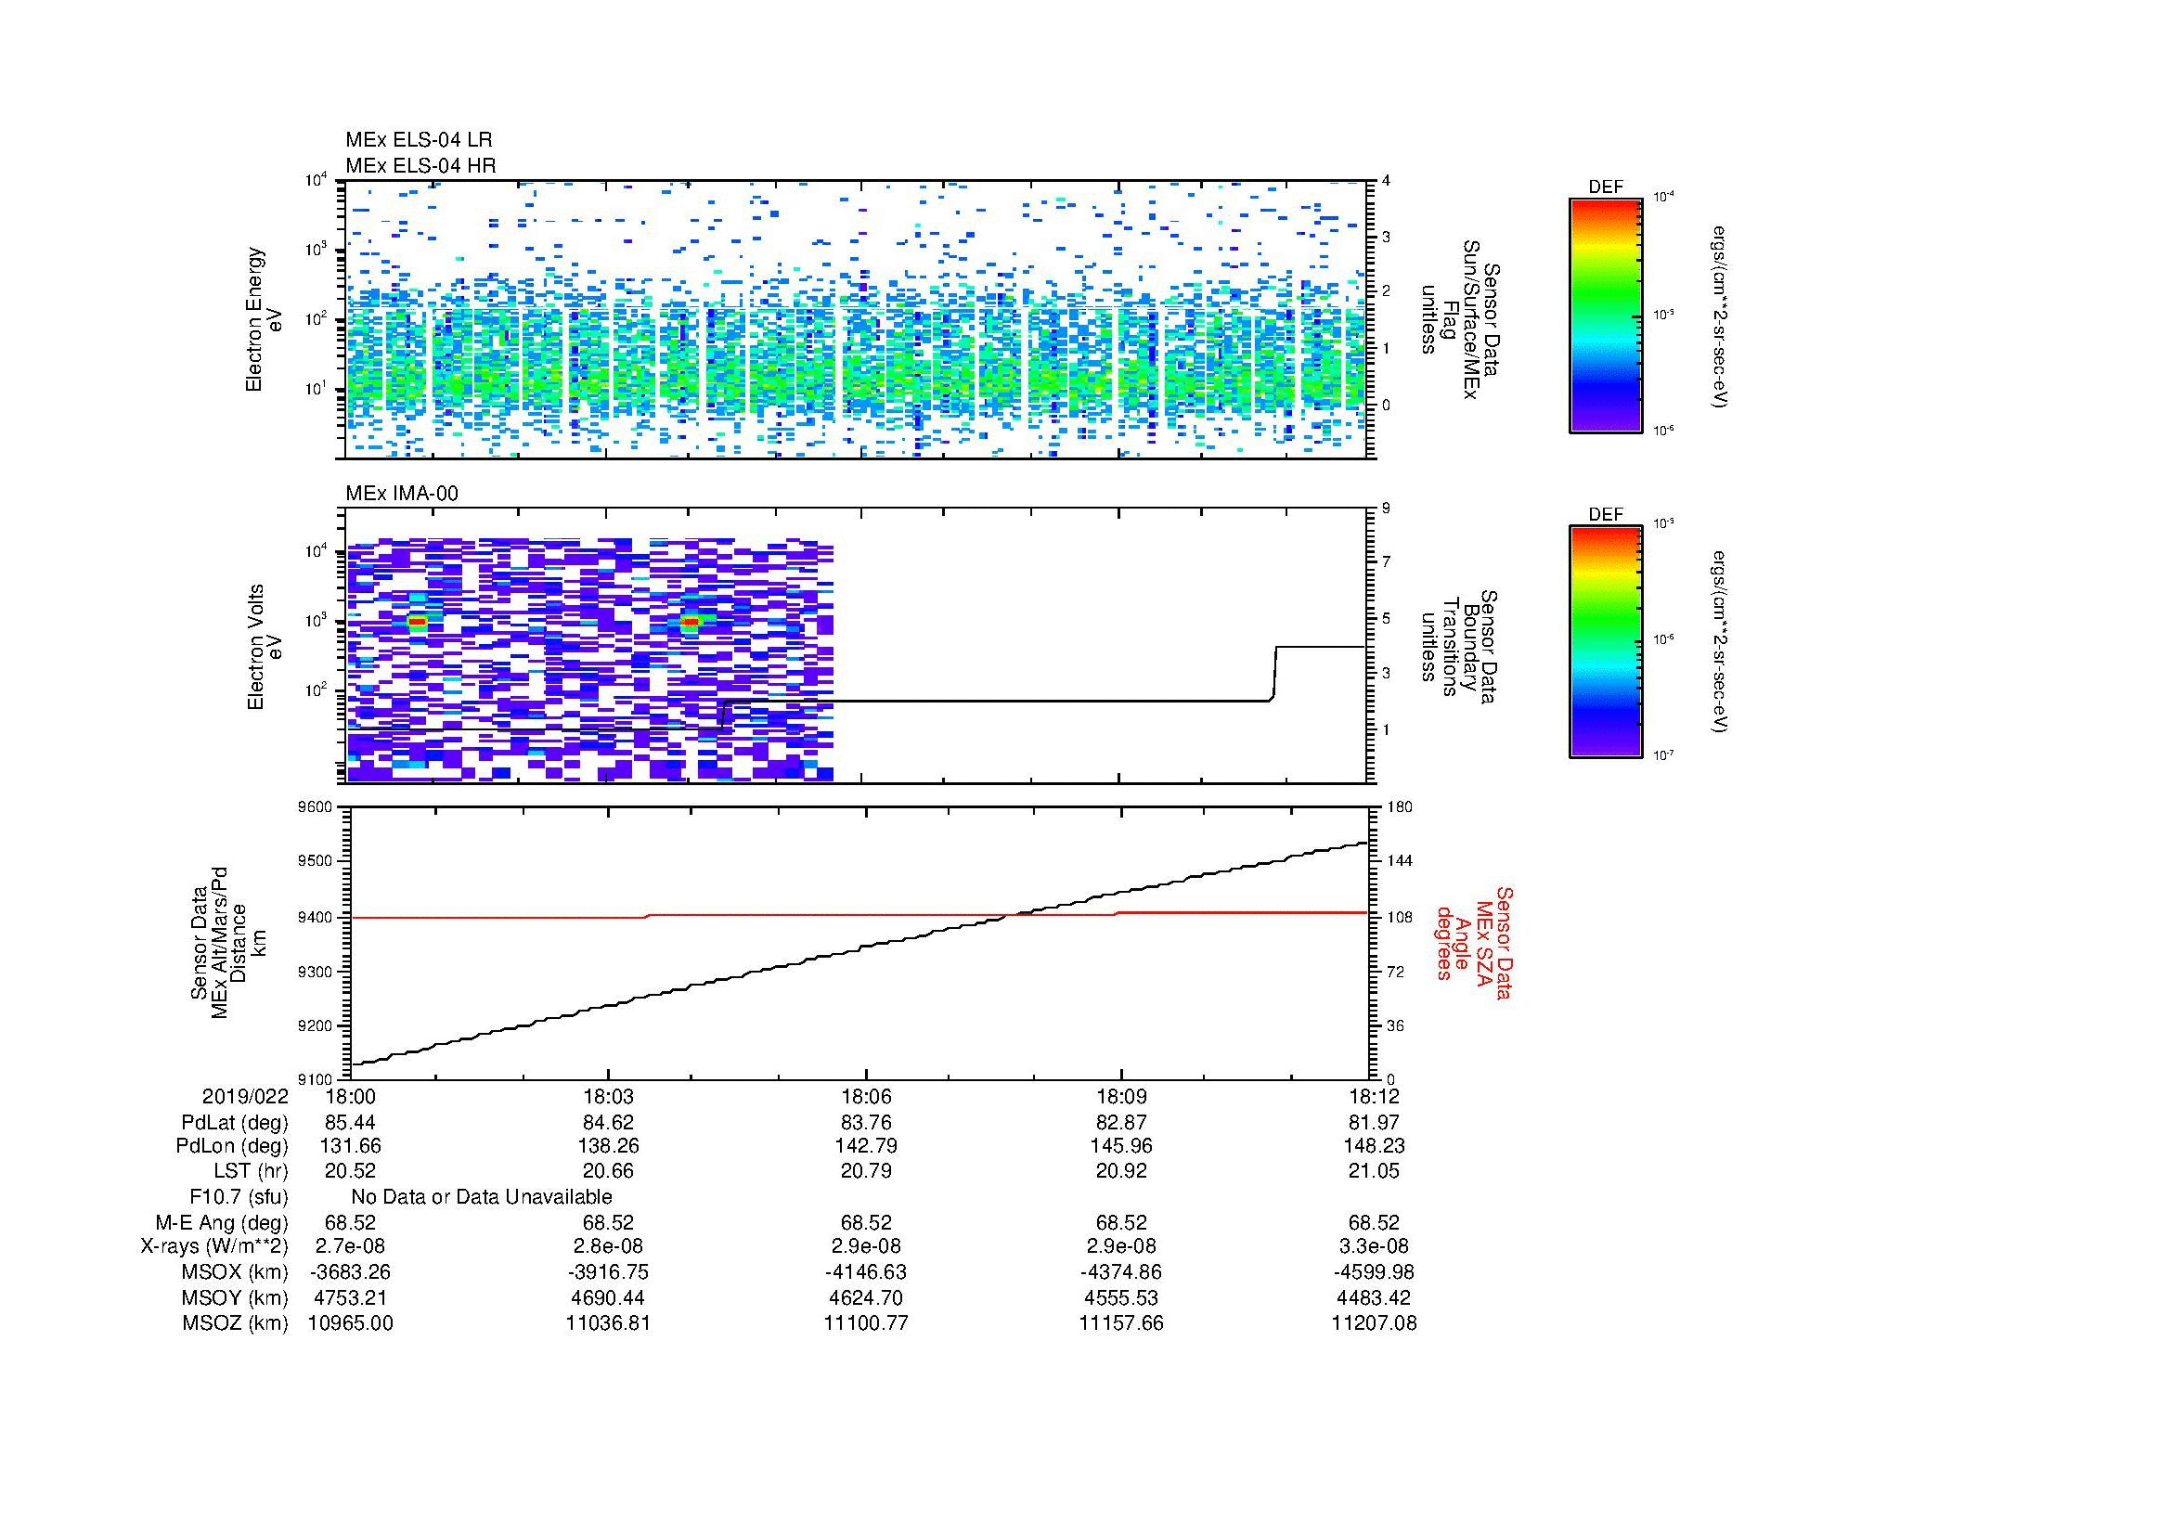Click the PdLon value '138.26'
2171x1534 pixels.
coord(608,1146)
